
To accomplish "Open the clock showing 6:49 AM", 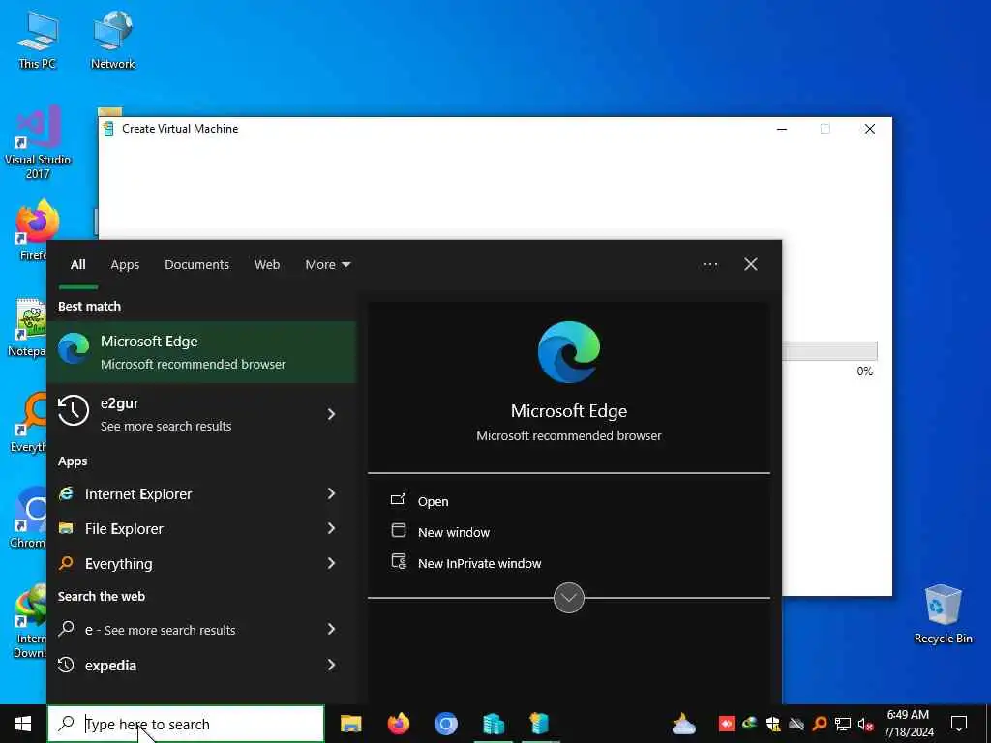I will 908,724.
